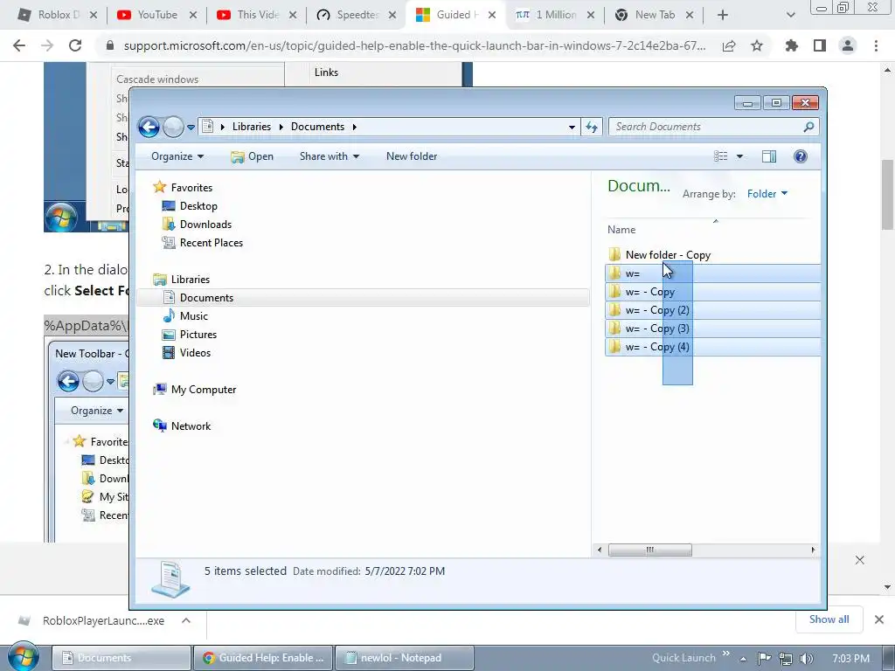
Task: Expand the arrow after Documents breadcrumb
Action: click(355, 127)
